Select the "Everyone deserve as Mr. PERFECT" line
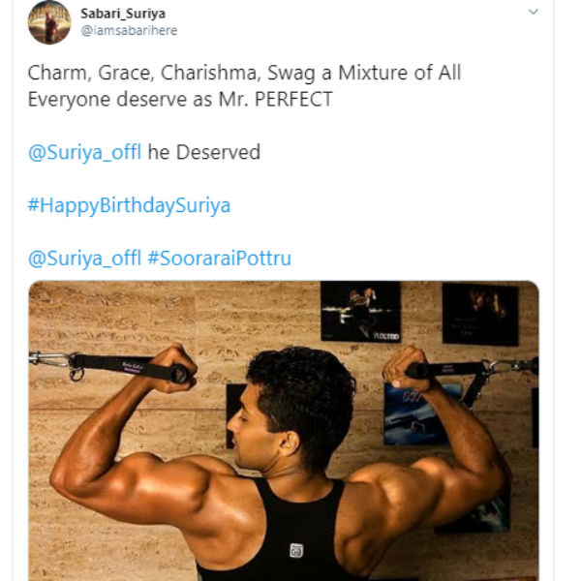This screenshot has height=581, width=581. [x=179, y=101]
